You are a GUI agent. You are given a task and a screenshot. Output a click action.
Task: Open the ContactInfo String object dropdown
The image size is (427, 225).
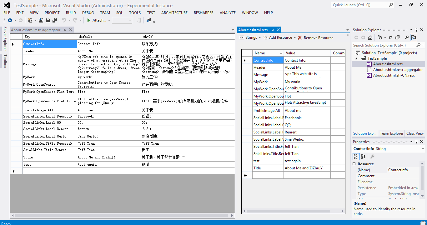[423, 149]
